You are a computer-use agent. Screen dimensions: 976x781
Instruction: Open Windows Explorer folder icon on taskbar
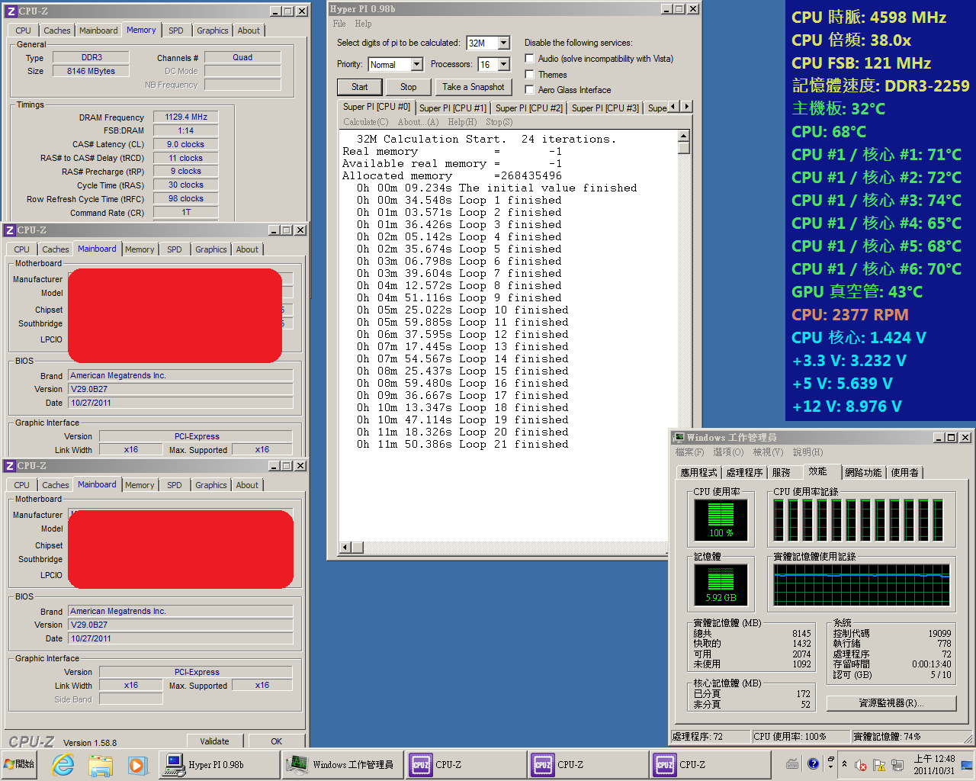[100, 764]
